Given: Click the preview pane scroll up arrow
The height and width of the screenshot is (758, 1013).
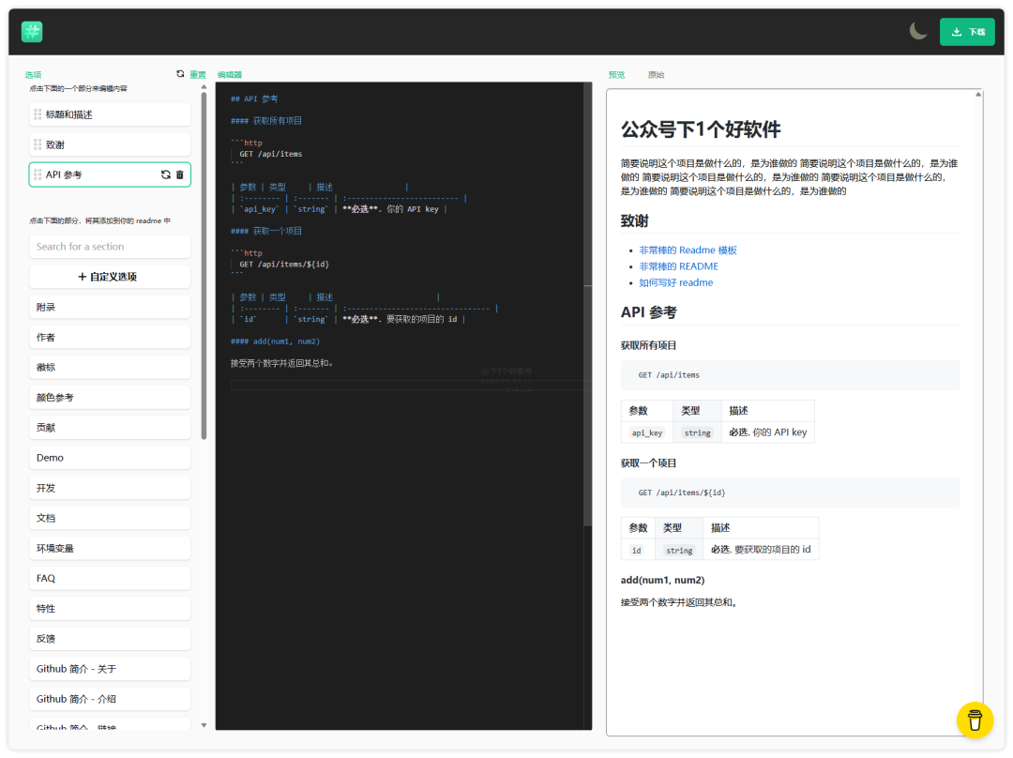Looking at the screenshot, I should coord(978,94).
